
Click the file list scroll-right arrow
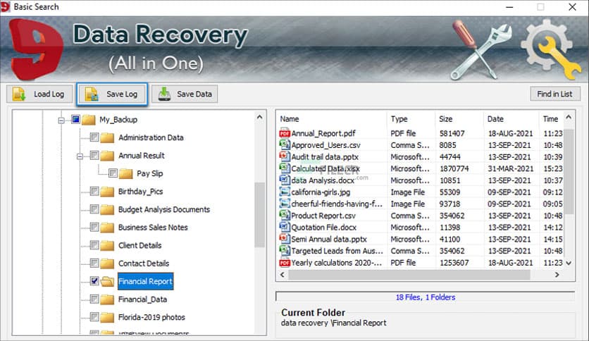pos(557,275)
